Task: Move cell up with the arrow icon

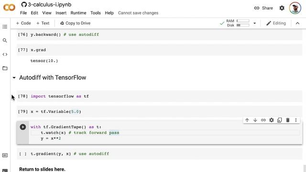Action: (247, 120)
